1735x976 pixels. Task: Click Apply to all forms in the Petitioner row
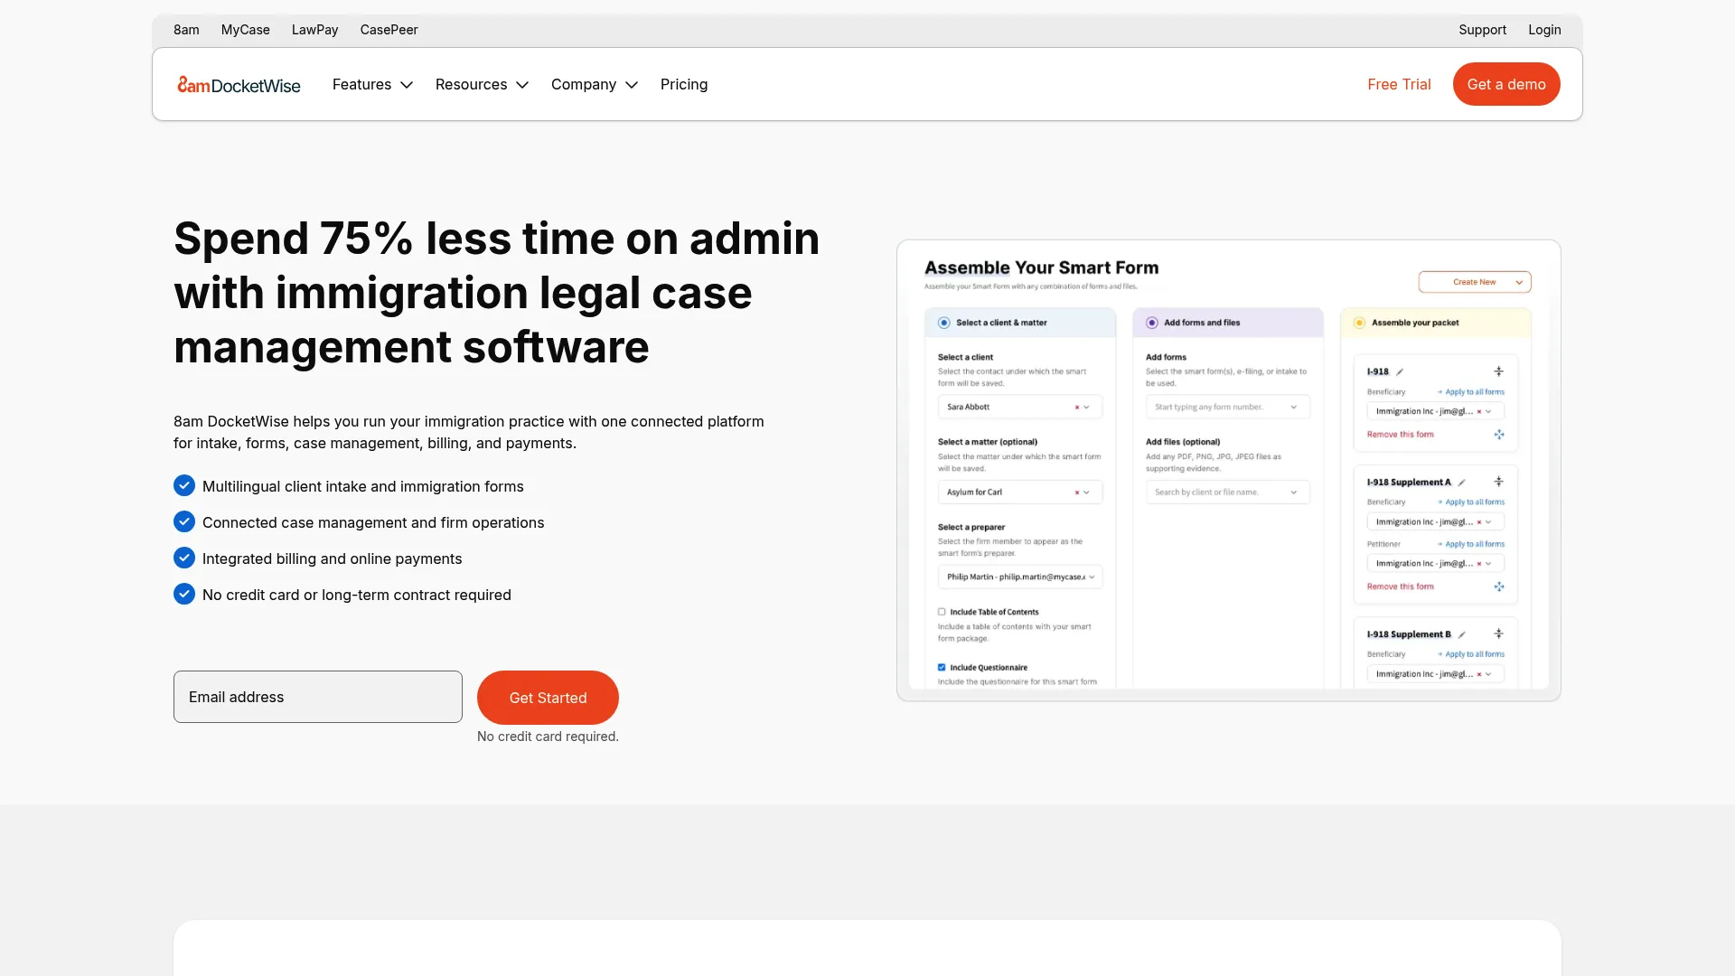click(x=1471, y=544)
